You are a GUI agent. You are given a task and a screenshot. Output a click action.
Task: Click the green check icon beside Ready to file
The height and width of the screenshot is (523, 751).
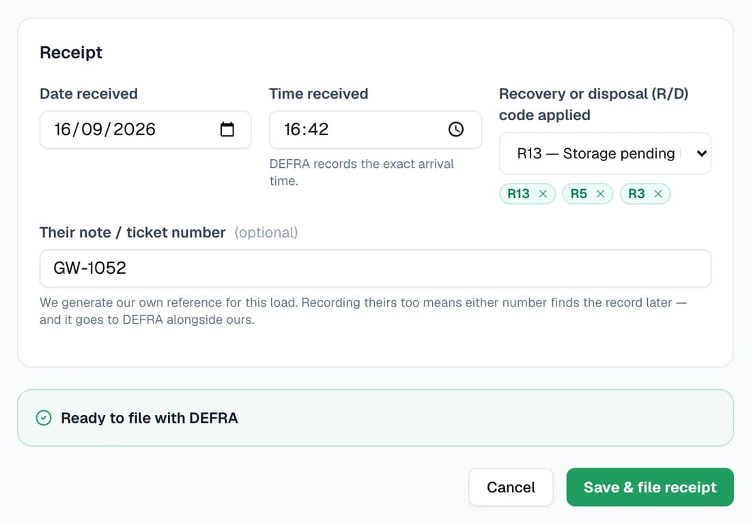44,418
